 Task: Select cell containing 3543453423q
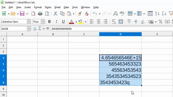tap(120, 82)
